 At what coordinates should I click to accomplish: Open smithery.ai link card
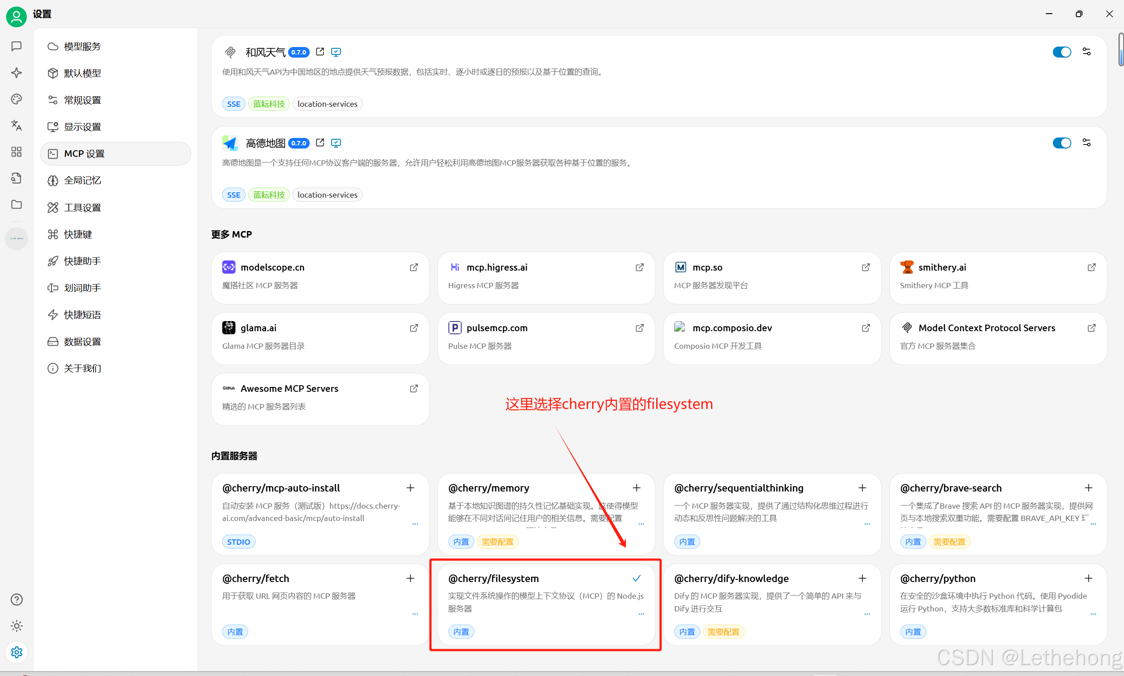coord(998,278)
